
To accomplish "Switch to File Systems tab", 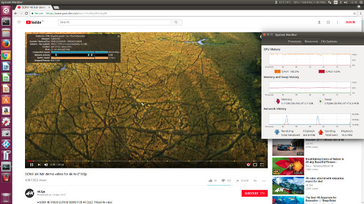I will pyautogui.click(x=329, y=41).
